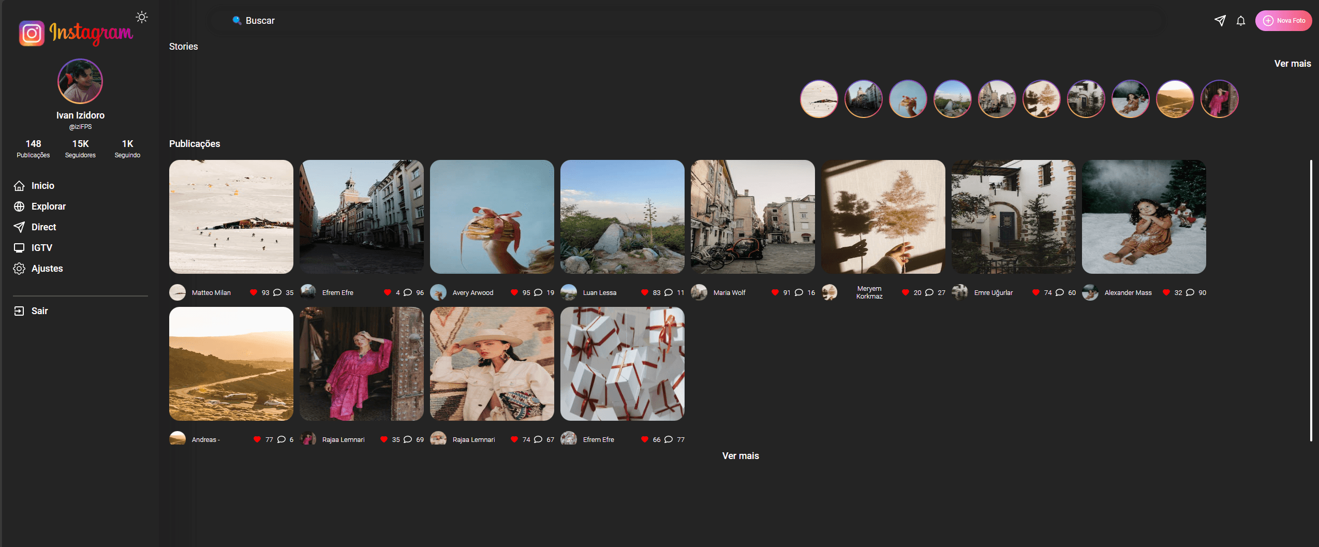This screenshot has width=1319, height=547.
Task: Click Sair to log out
Action: [39, 311]
